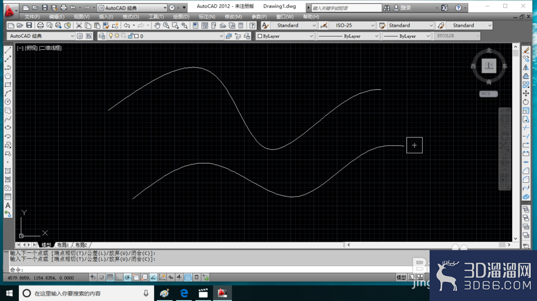The width and height of the screenshot is (537, 301).
Task: Click the vertical scrollbar of drawing area
Action: 516,142
